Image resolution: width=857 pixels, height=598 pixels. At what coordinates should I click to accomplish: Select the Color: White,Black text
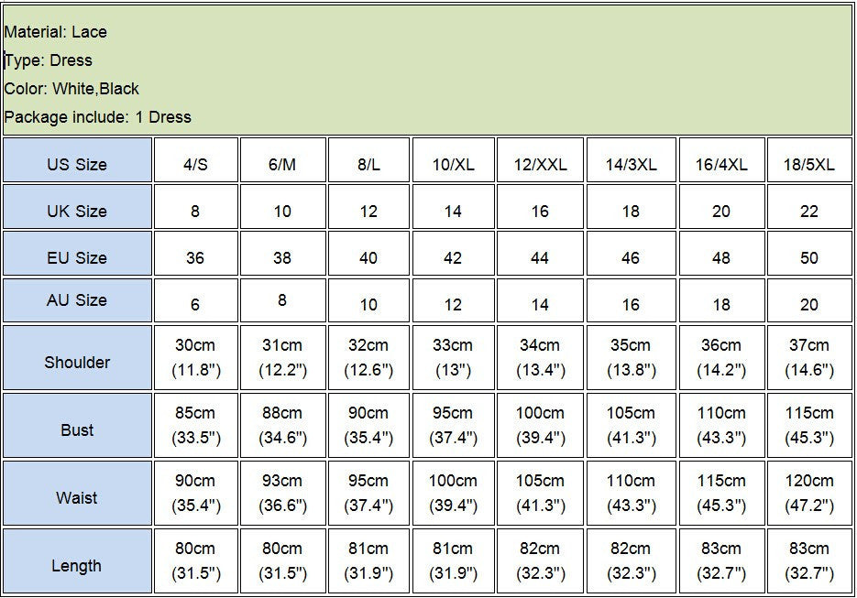pyautogui.click(x=71, y=89)
